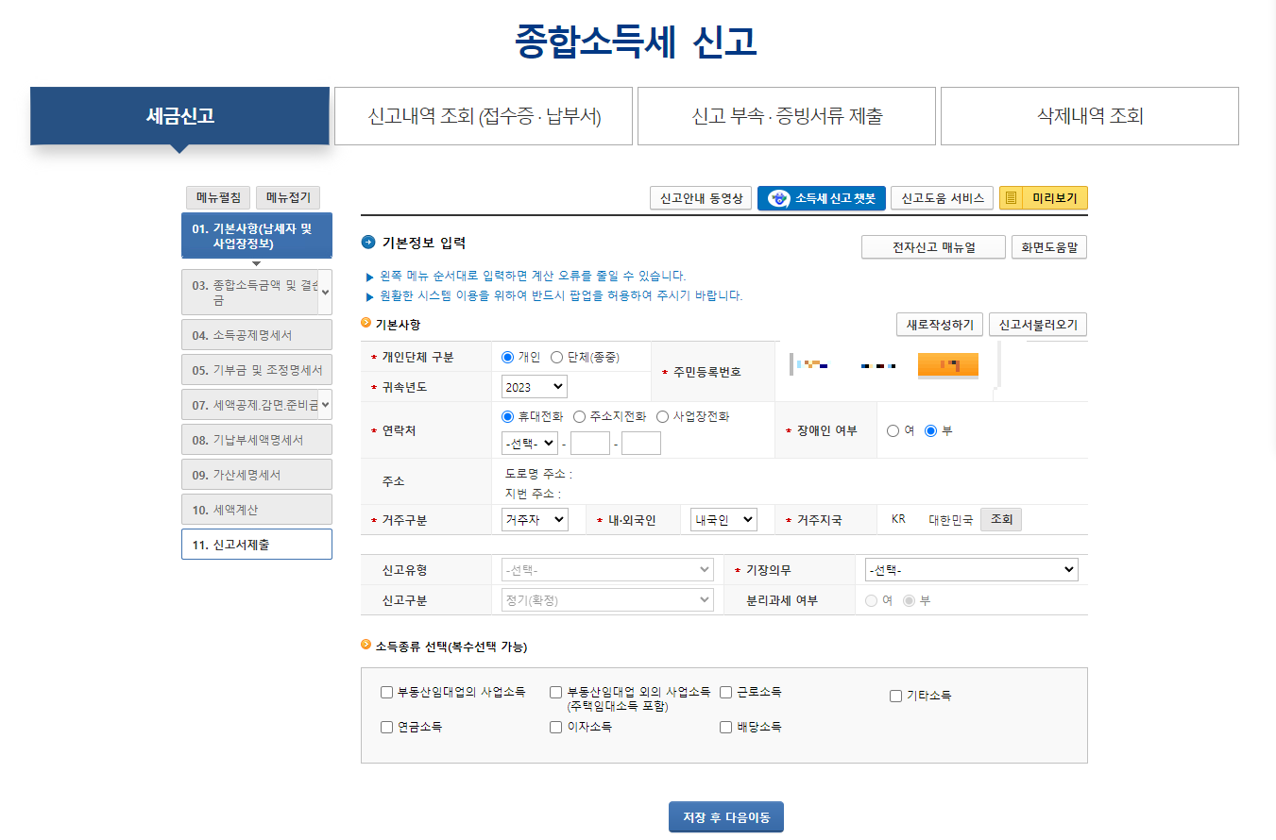1276x840 pixels.
Task: Open the 삭제내역 조회 tab
Action: pyautogui.click(x=1090, y=116)
